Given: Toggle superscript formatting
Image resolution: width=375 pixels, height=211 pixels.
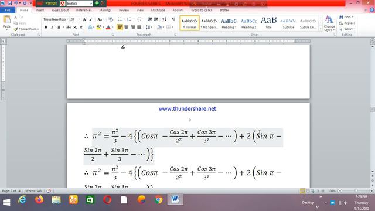Looking at the screenshot, I should (81, 28).
